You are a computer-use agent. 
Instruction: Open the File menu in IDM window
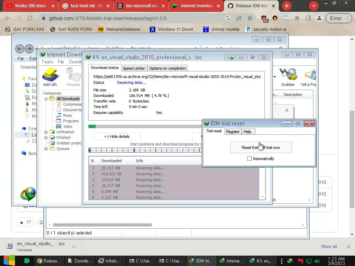click(x=61, y=62)
